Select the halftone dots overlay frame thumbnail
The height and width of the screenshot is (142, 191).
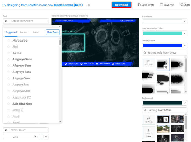pos(178,79)
